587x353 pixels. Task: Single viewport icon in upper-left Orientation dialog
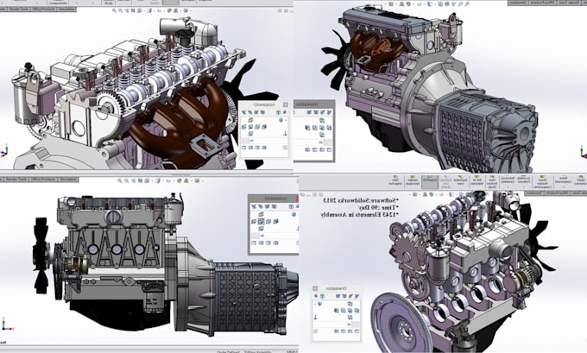pyautogui.click(x=243, y=148)
